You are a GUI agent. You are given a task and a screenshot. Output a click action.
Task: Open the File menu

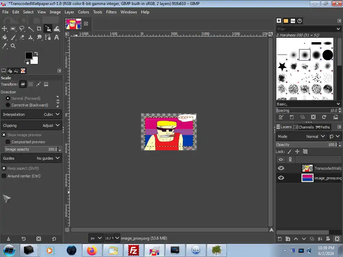point(5,12)
